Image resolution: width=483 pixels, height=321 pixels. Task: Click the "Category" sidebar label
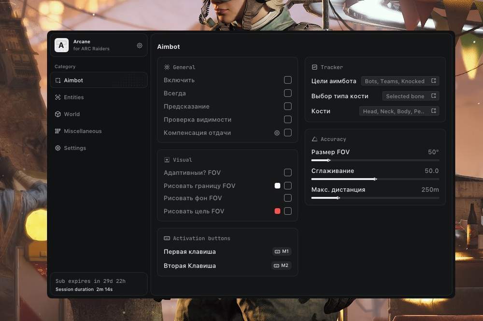pos(65,67)
